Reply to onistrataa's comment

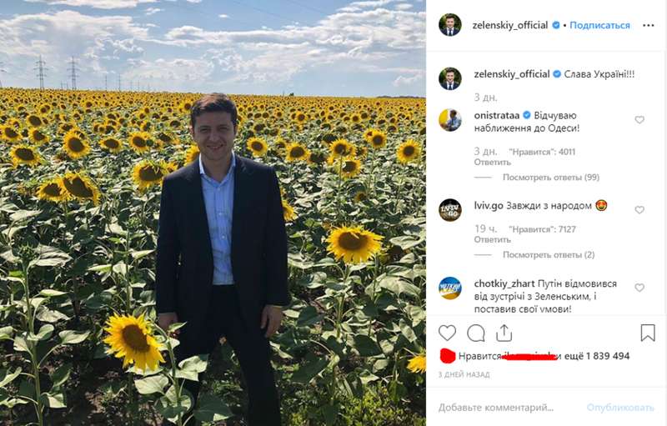[493, 163]
